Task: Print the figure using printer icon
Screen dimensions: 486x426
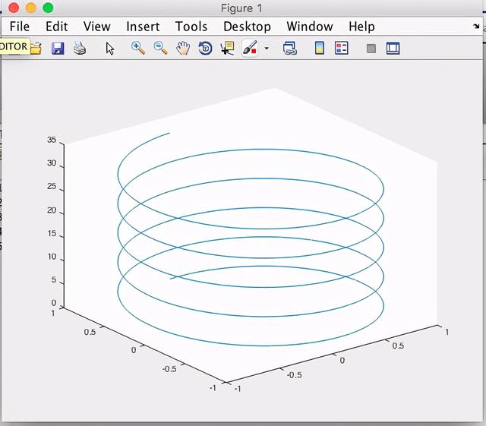Action: pyautogui.click(x=80, y=49)
